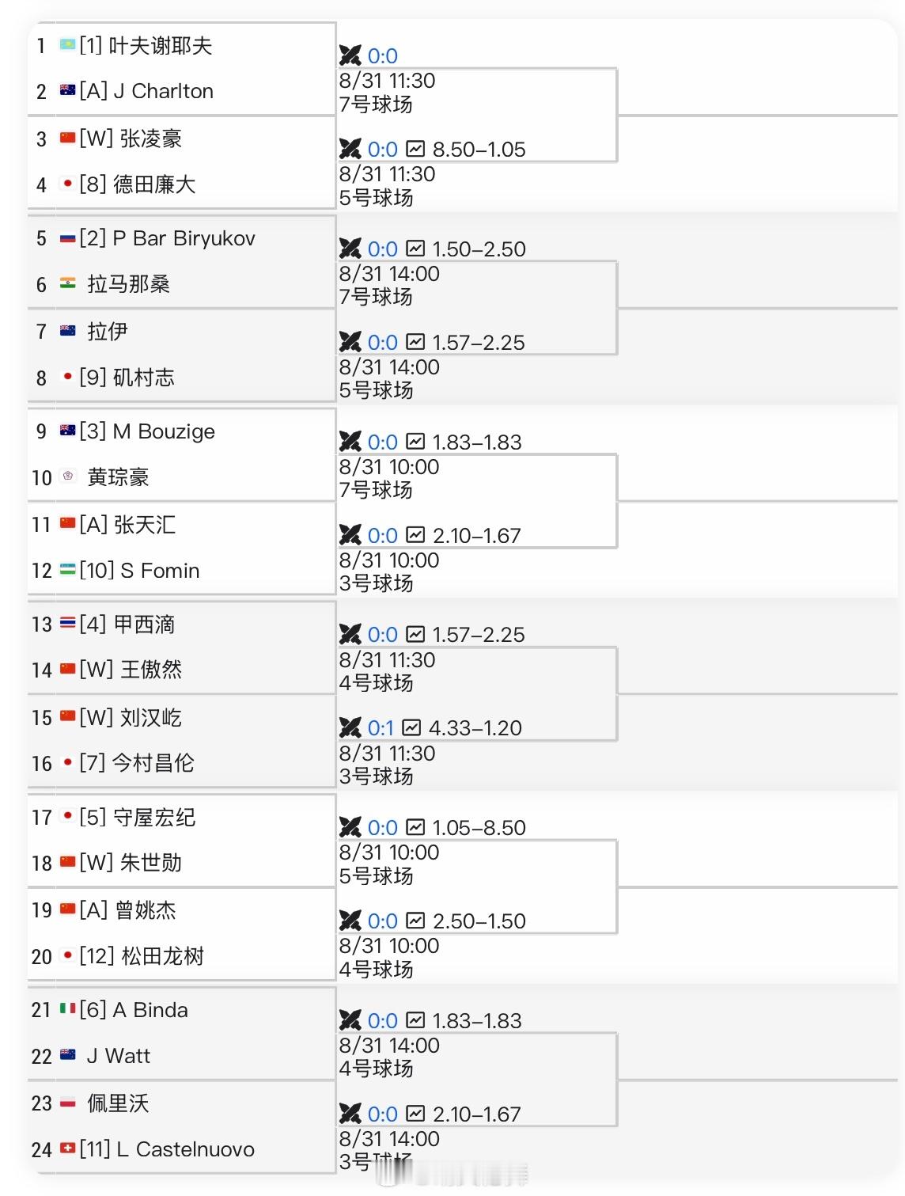The height and width of the screenshot is (1196, 905).
Task: Open the 0:1 score link for 刘汉屹 vs 今村昌伦
Action: (x=381, y=727)
